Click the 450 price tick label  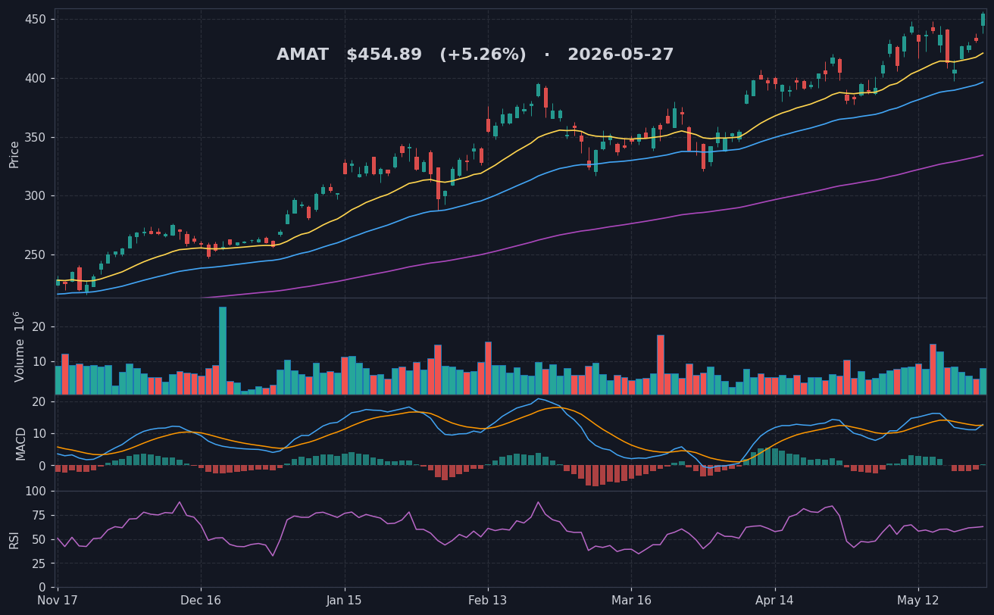(35, 19)
